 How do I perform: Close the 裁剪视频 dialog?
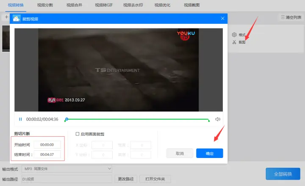(222, 18)
